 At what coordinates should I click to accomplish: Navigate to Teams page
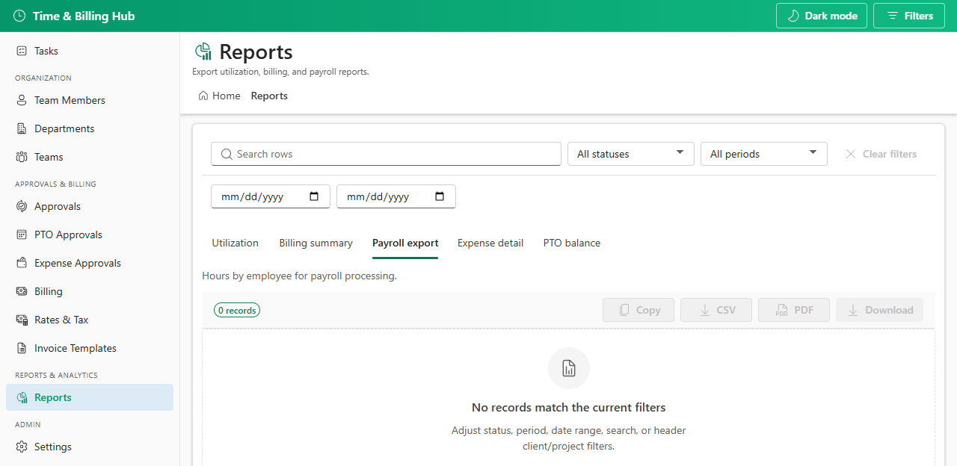90,157
